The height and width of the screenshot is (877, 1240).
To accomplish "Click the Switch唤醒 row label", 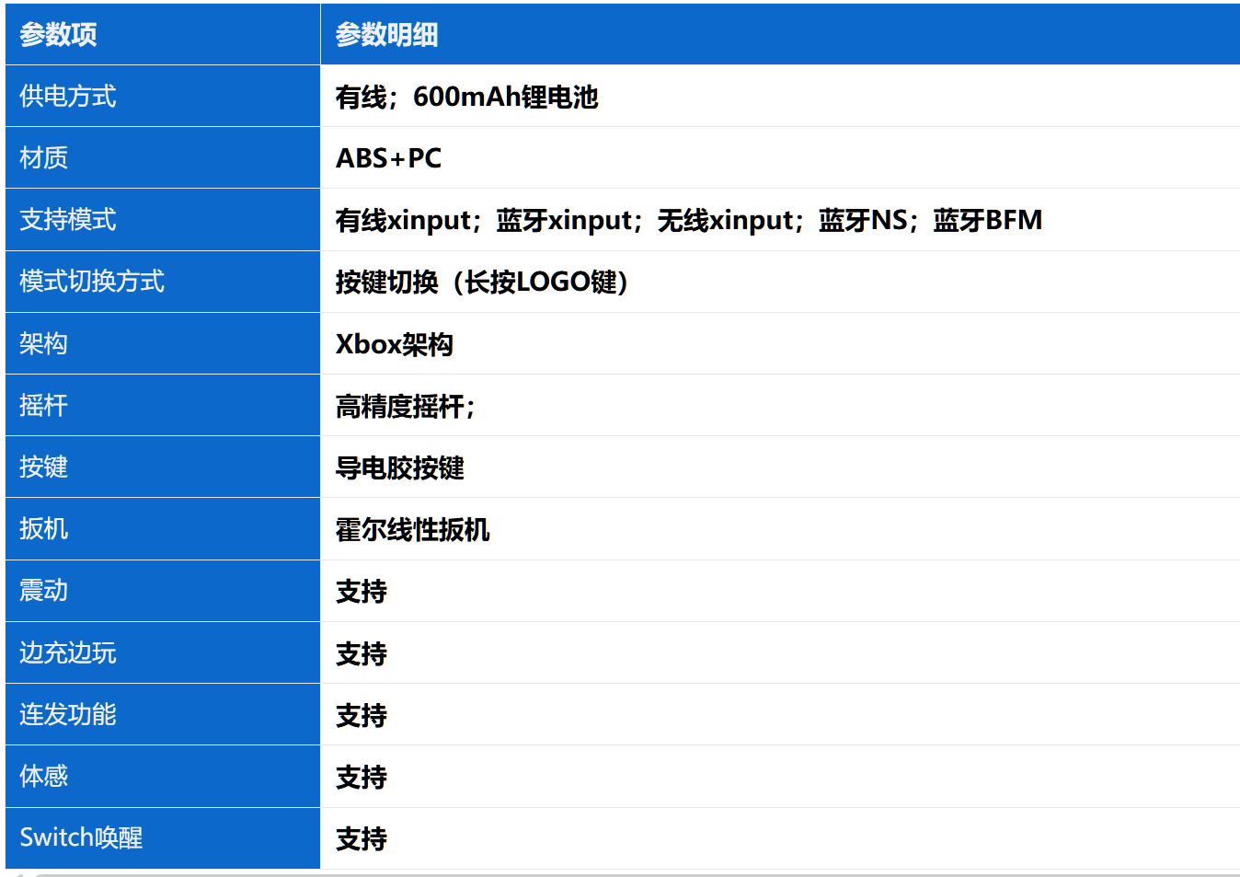I will 81,838.
